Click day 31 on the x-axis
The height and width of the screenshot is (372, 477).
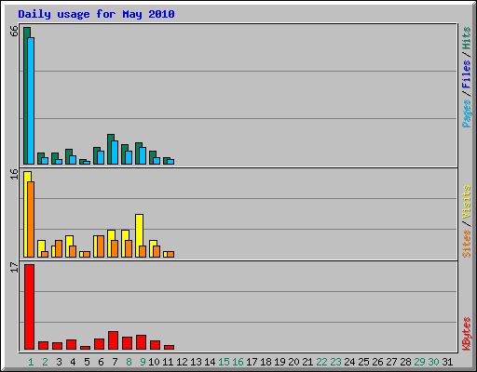tap(447, 362)
